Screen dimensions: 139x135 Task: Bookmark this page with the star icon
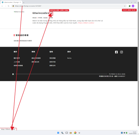tap(125, 6)
